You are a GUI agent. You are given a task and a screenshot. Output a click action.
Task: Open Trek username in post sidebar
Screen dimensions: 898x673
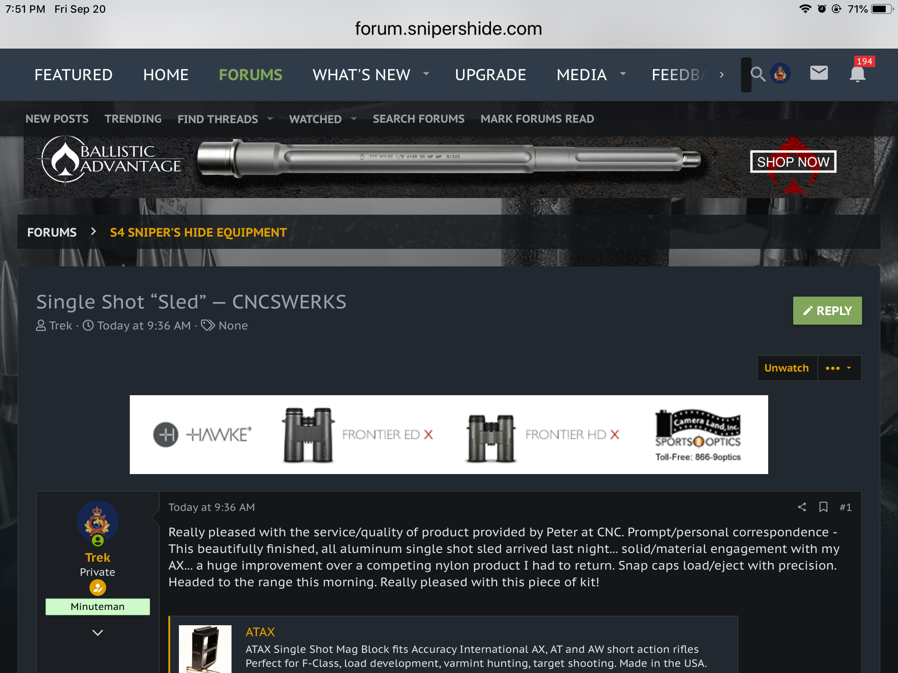click(x=97, y=557)
